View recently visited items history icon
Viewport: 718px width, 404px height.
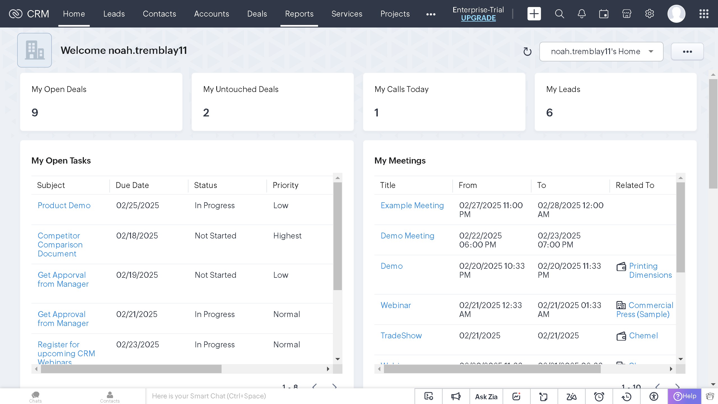click(626, 396)
